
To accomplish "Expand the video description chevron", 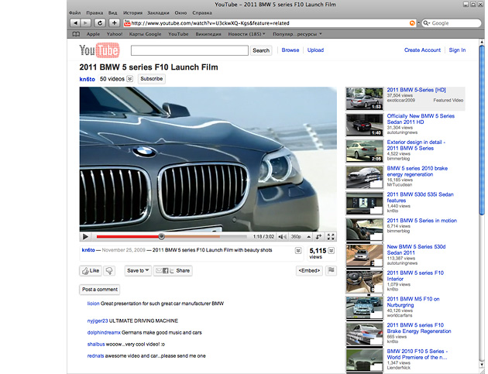I will 299,251.
